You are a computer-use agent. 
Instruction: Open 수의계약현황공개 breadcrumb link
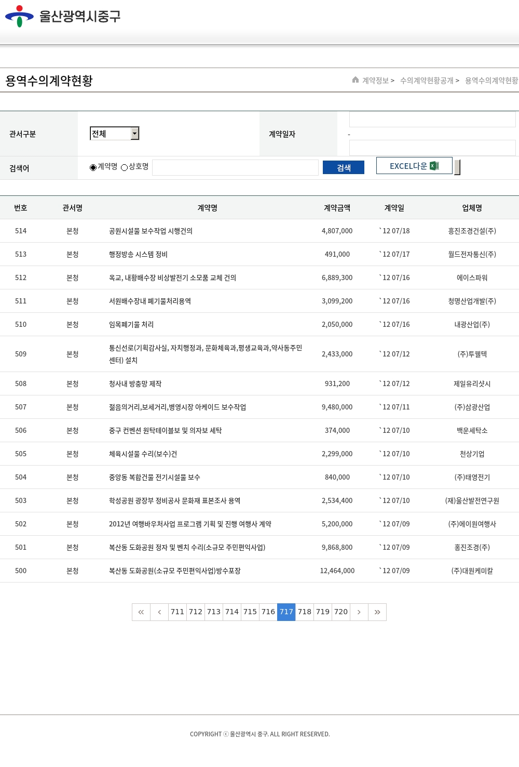(427, 81)
